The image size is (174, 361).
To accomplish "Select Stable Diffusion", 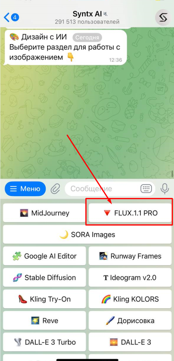I will [44, 278].
